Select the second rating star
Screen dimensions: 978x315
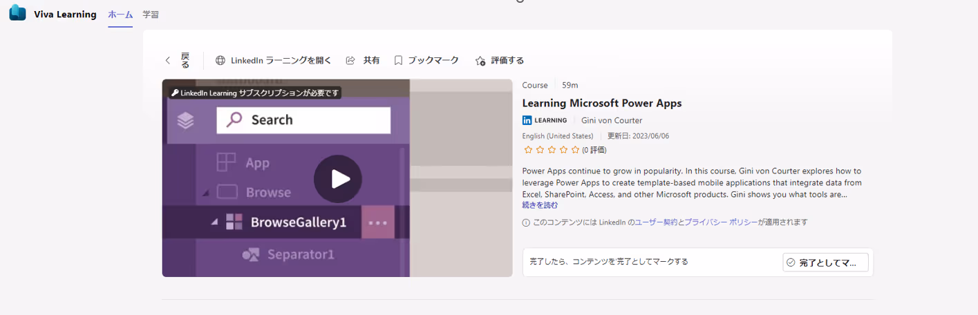pos(540,150)
